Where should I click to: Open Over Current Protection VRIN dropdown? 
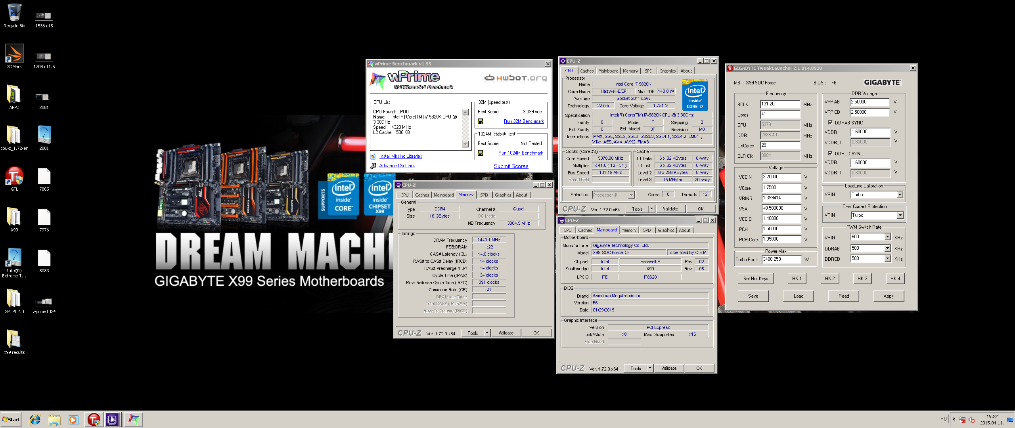[x=900, y=215]
